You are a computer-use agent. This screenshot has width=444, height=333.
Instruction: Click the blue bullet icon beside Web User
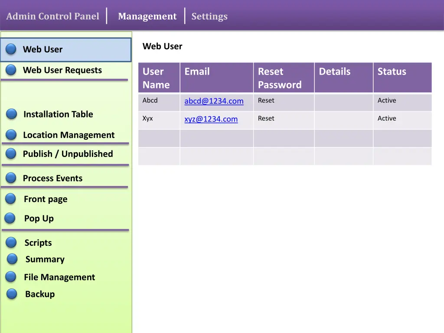point(11,49)
